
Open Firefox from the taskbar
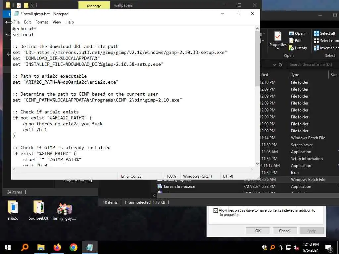(x=57, y=247)
